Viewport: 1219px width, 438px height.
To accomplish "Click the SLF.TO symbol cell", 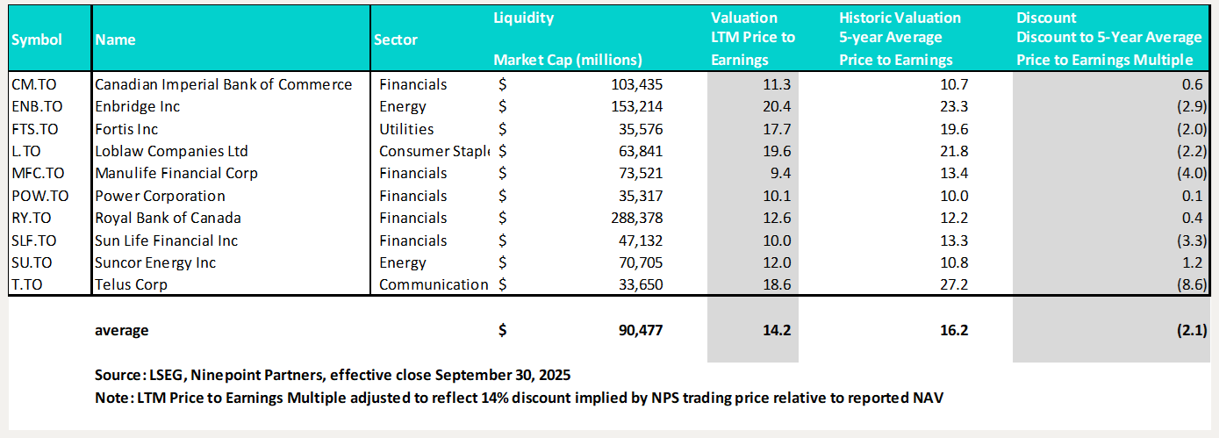I will [36, 241].
